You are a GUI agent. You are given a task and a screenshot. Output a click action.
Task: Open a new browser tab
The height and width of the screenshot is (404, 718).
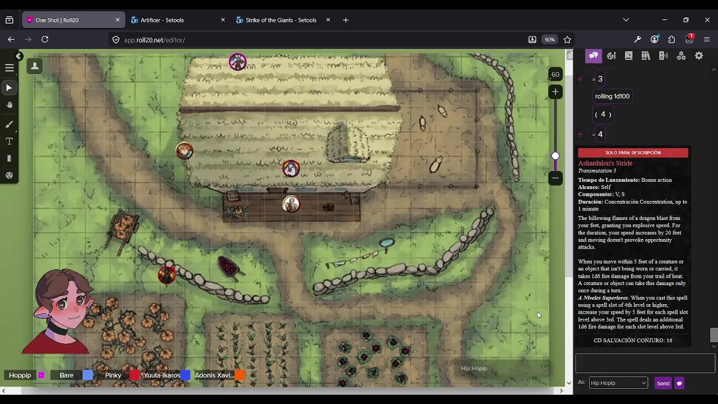click(346, 20)
